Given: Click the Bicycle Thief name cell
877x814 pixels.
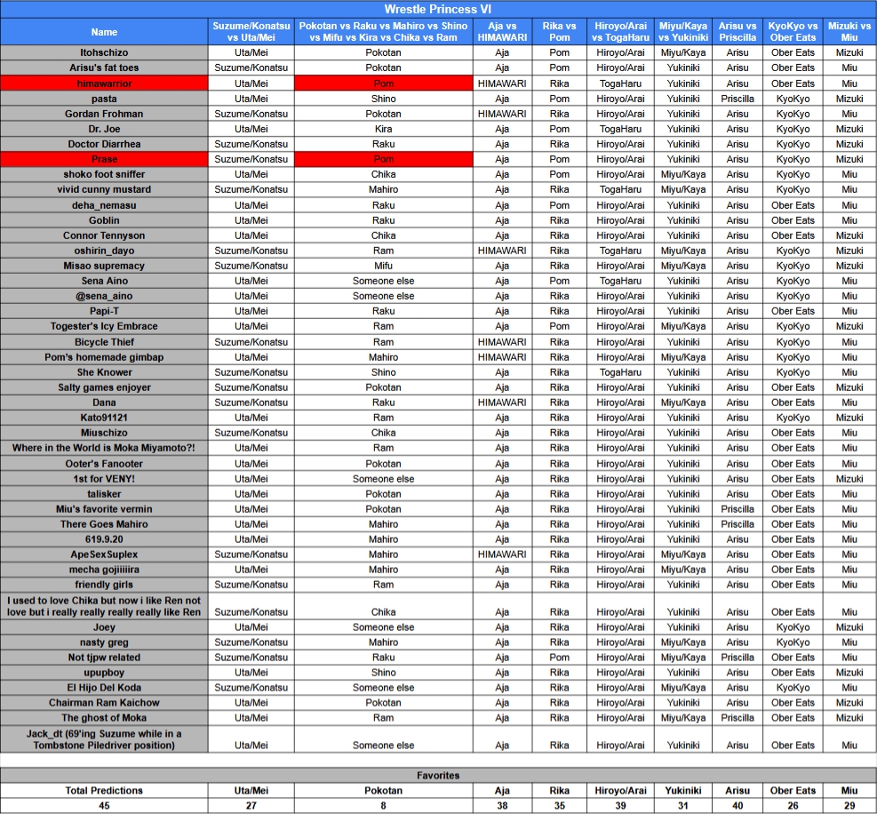Looking at the screenshot, I should pyautogui.click(x=104, y=342).
